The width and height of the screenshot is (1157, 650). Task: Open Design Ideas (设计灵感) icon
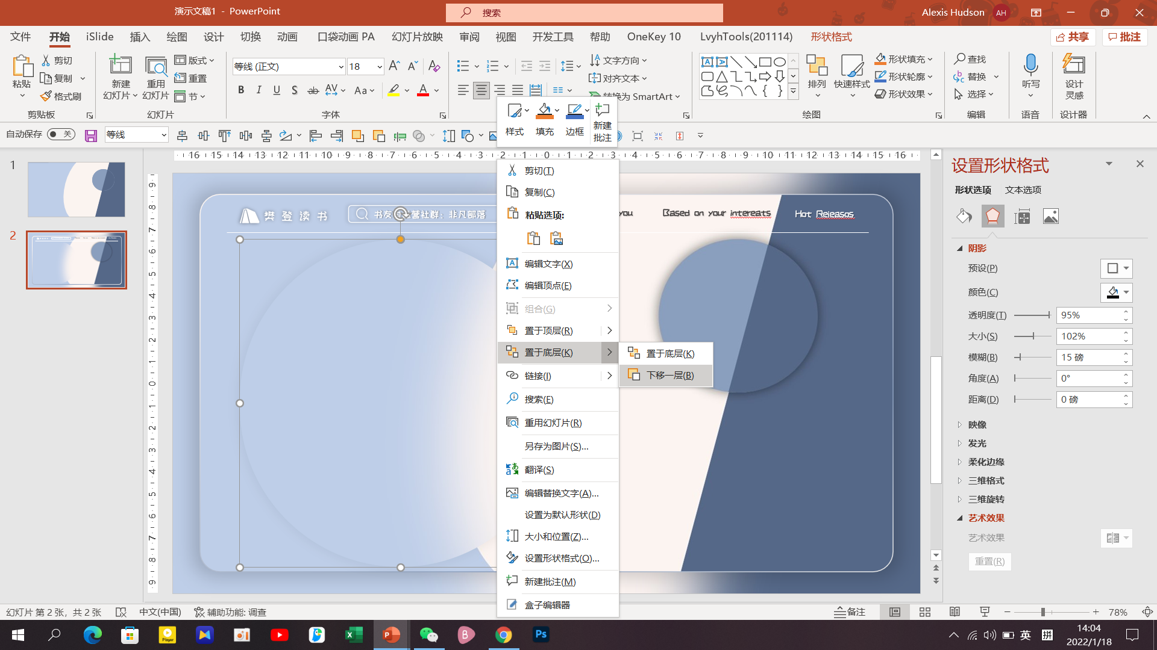tap(1074, 66)
